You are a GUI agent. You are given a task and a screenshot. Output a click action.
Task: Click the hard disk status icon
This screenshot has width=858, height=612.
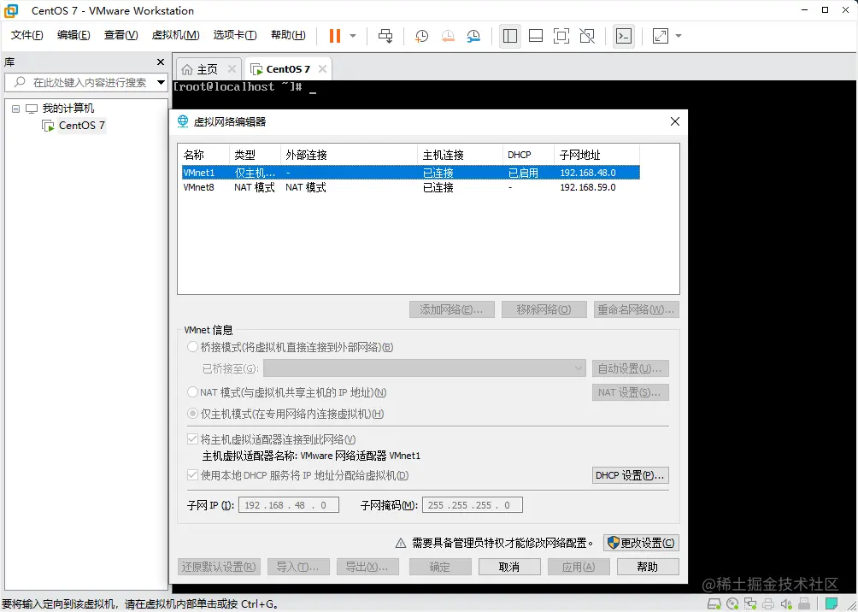(x=714, y=604)
